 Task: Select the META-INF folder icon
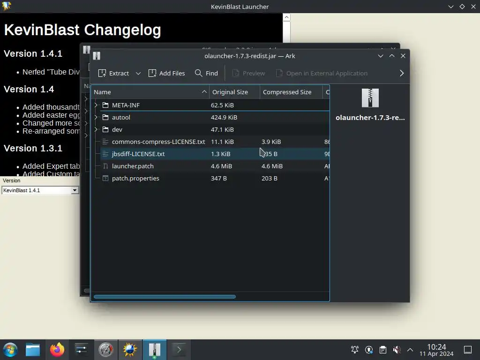(x=105, y=105)
